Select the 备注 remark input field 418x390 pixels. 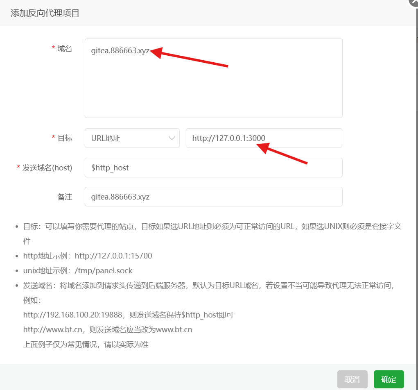[213, 197]
